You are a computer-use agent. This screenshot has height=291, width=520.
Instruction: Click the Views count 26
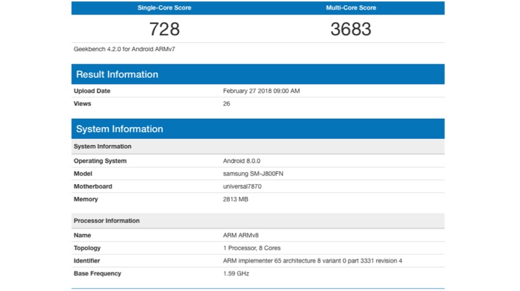227,104
